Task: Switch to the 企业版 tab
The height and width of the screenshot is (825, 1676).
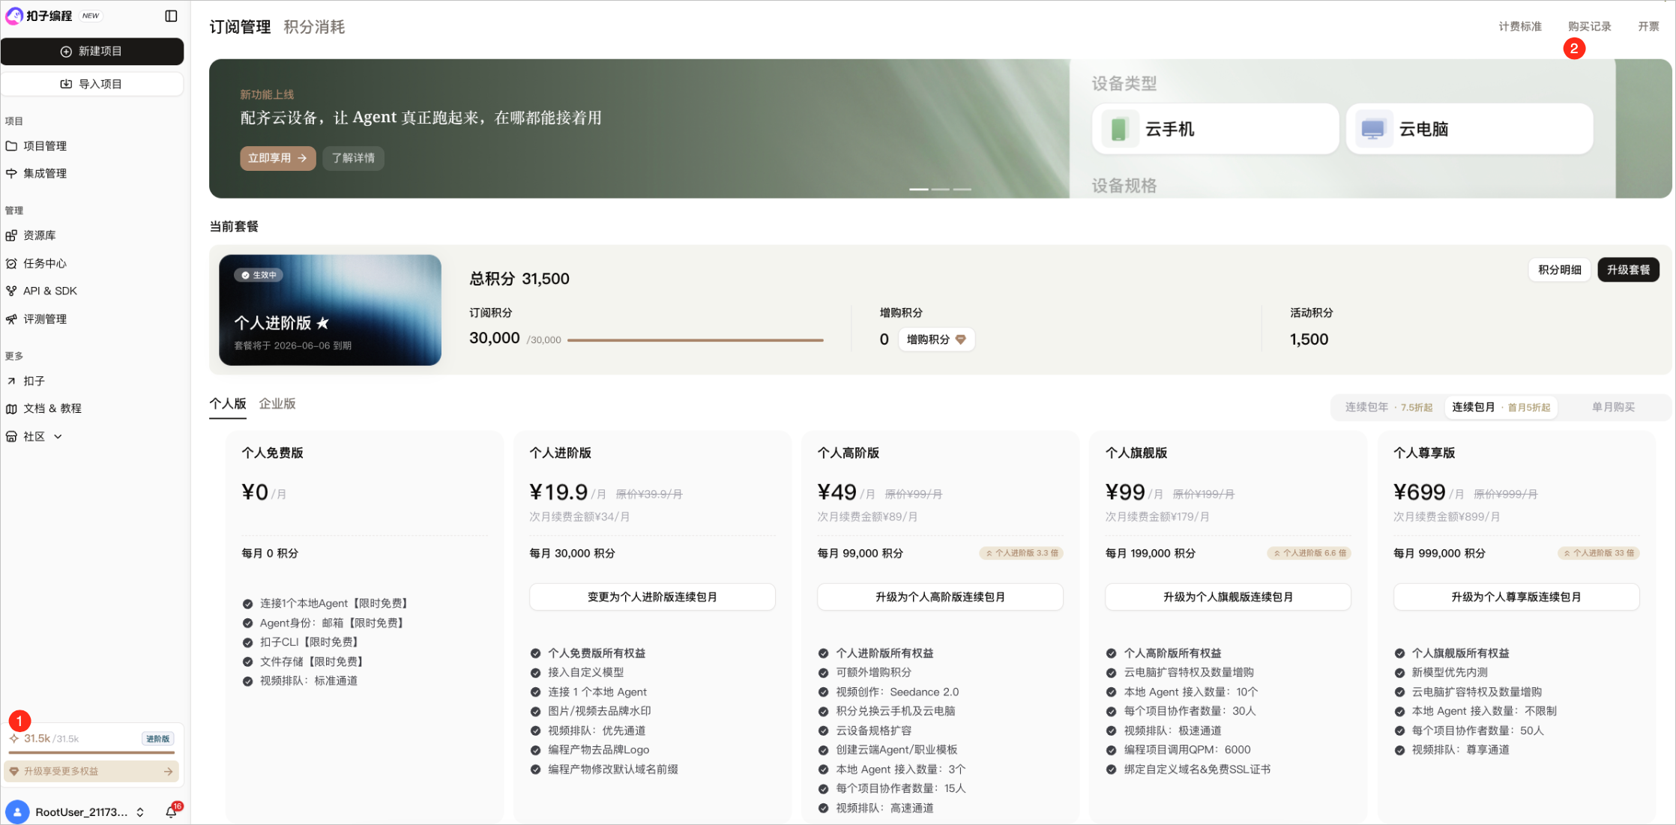Action: 277,404
